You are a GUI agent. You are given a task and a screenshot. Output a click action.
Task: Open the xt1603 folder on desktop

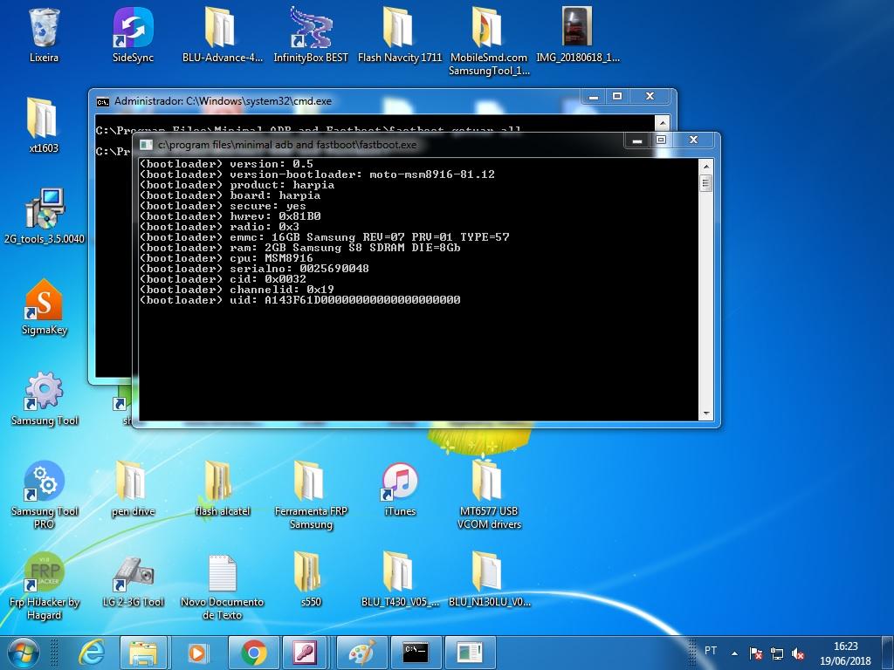(44, 126)
